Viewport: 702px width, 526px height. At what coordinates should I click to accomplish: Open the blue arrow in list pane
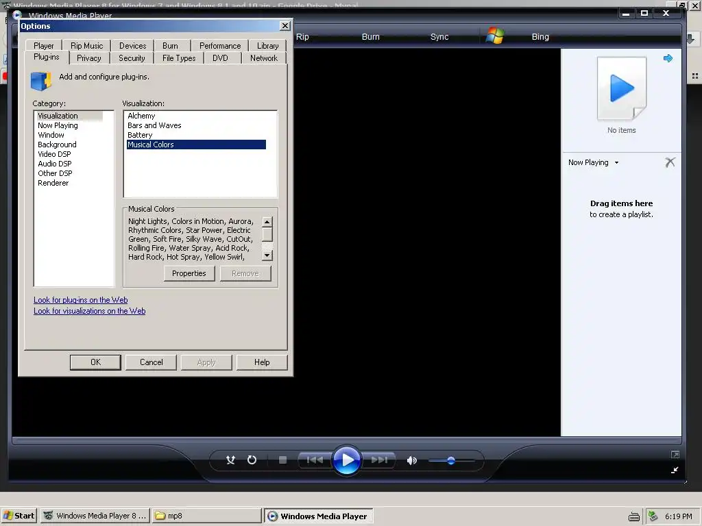coord(668,58)
